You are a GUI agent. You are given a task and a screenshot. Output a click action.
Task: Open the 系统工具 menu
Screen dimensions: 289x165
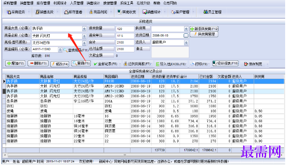(x=126, y=3)
